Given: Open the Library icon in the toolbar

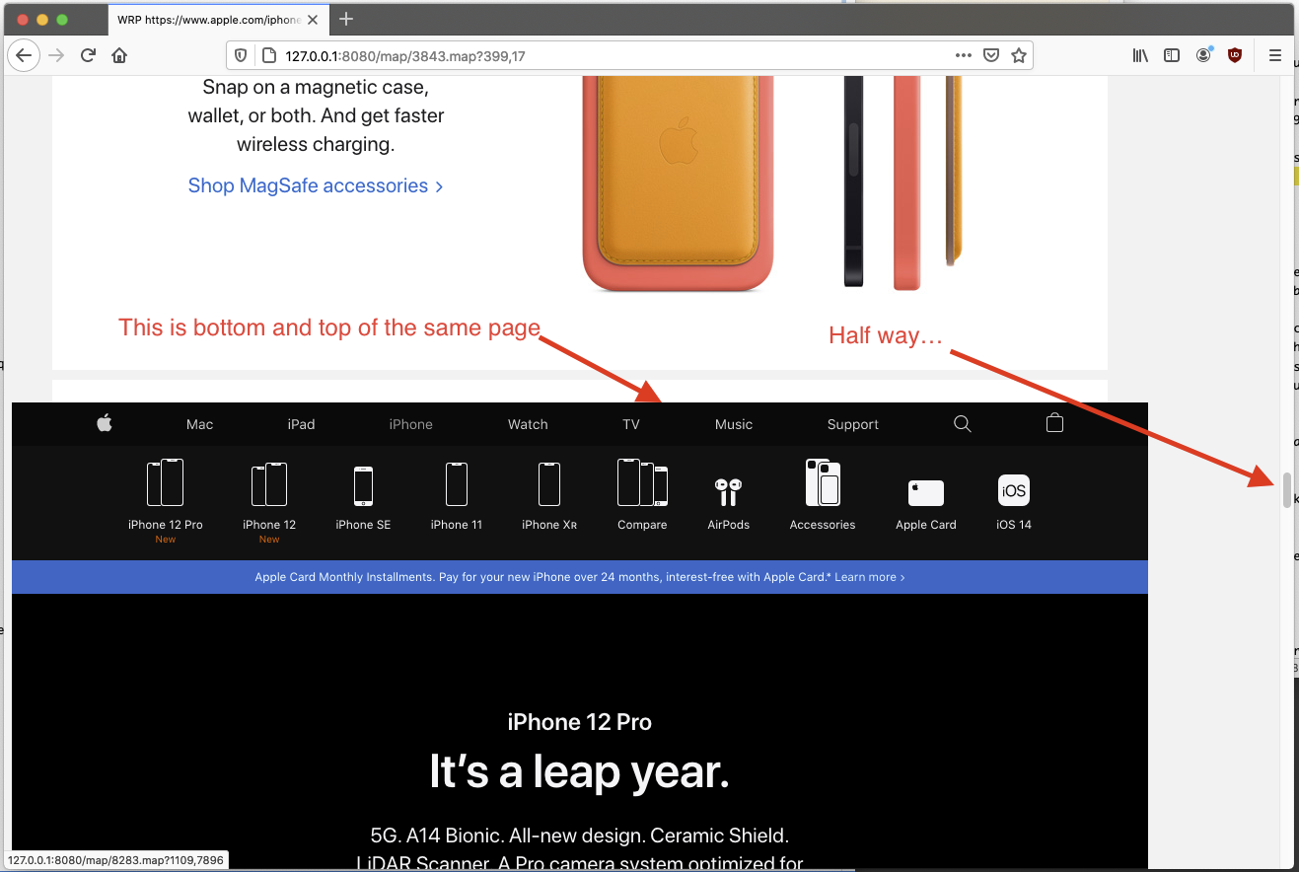Looking at the screenshot, I should click(1140, 55).
